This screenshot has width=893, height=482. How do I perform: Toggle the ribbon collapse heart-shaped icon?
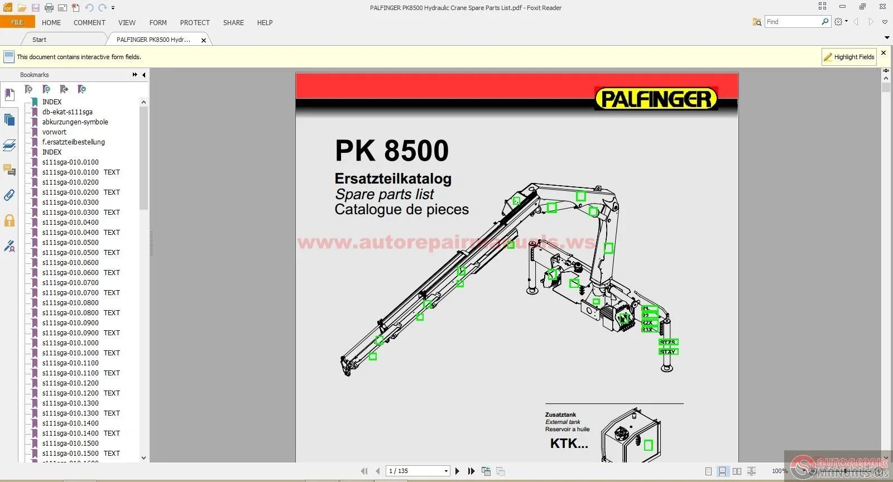click(885, 22)
